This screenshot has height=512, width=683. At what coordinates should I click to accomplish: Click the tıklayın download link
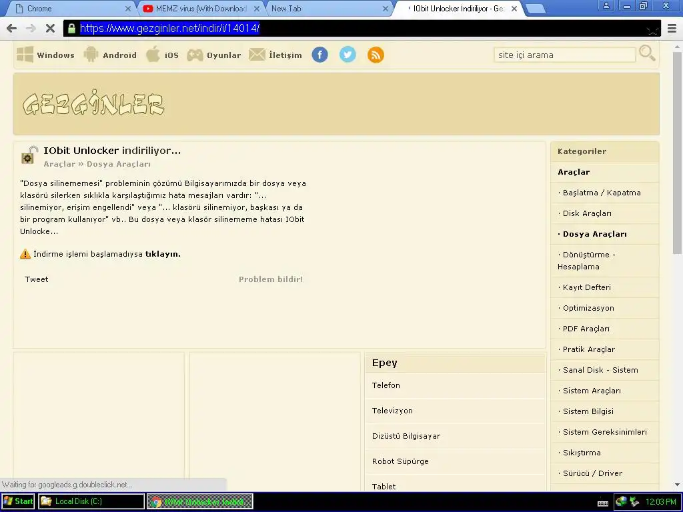pos(163,254)
